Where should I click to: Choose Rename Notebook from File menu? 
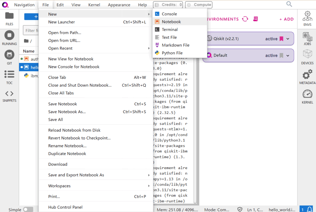67,146
